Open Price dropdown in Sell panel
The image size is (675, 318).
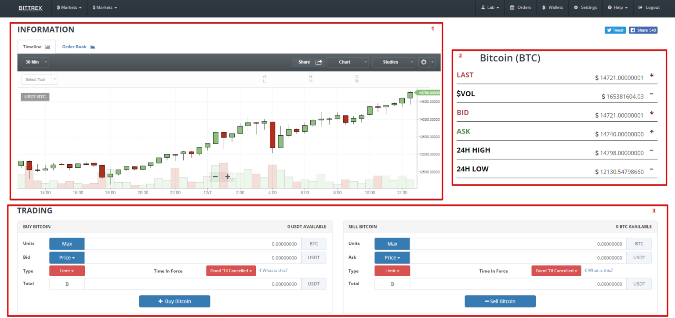[392, 258]
